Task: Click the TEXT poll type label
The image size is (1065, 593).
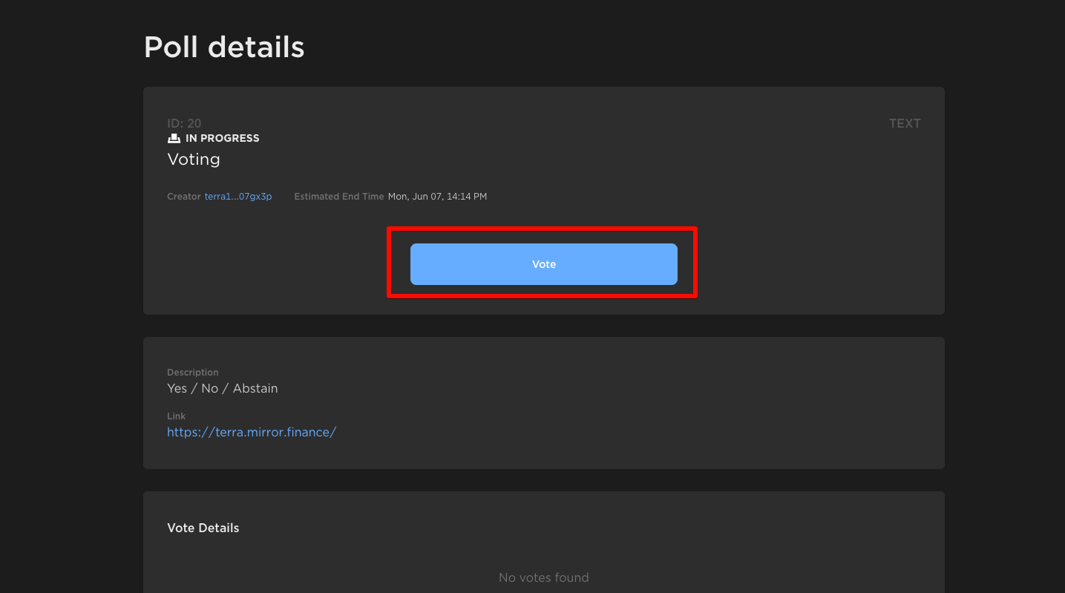Action: [905, 123]
